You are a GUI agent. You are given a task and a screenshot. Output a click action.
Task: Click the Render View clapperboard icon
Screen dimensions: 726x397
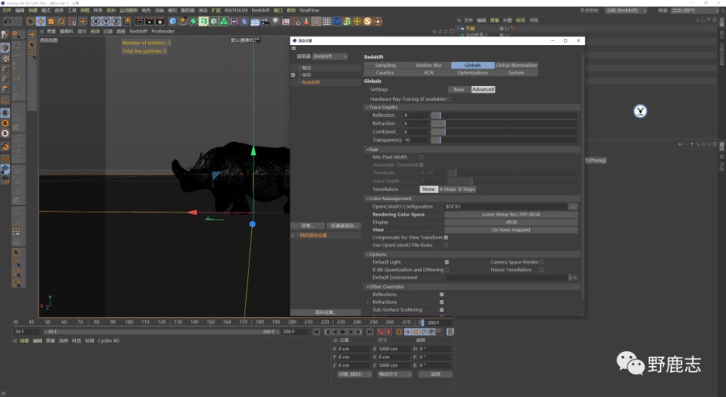point(139,22)
